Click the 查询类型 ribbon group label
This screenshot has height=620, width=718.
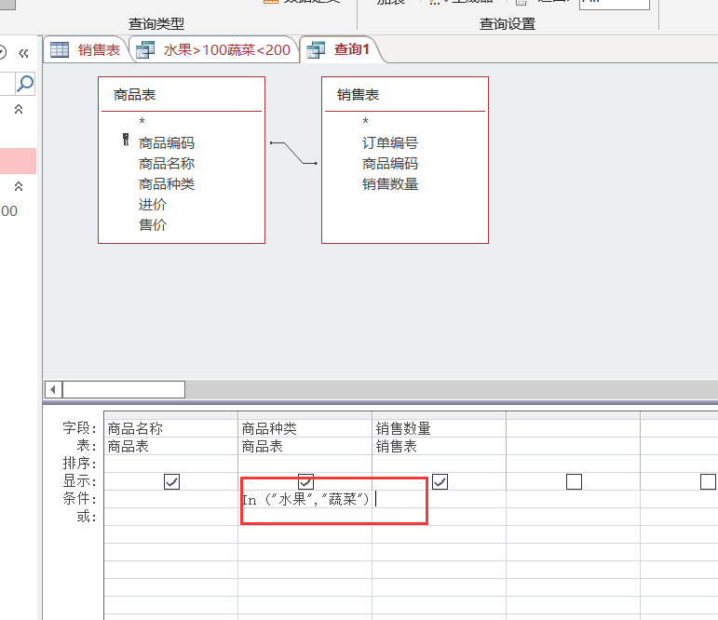click(x=156, y=23)
